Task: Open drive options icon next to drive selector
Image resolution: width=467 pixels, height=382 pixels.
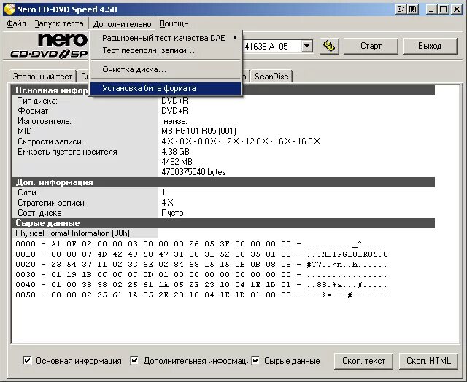Action: pyautogui.click(x=329, y=46)
